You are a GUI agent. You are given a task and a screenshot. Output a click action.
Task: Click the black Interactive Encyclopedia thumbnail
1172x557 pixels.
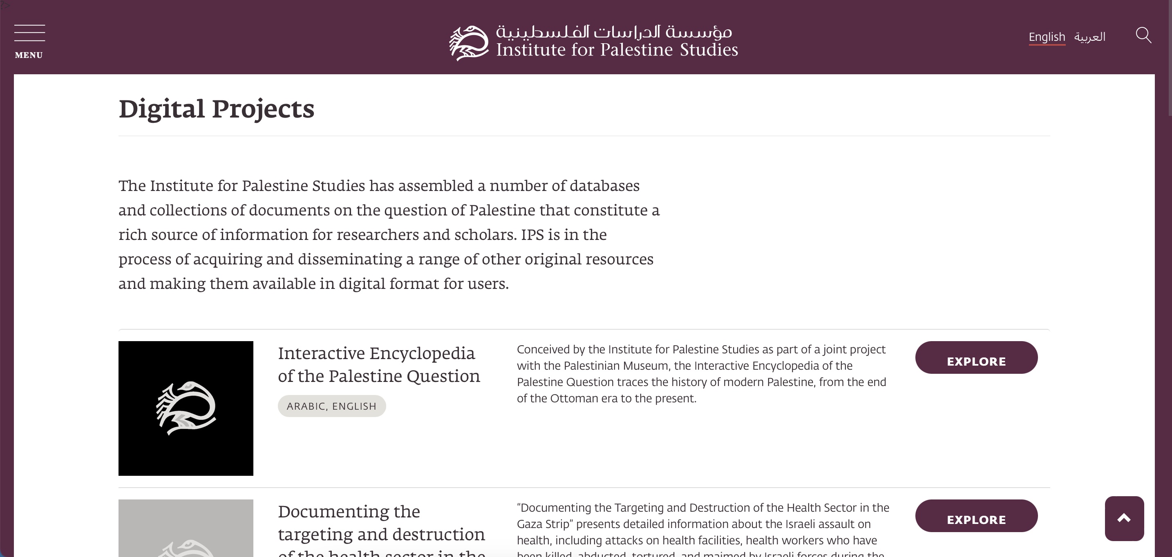click(186, 408)
